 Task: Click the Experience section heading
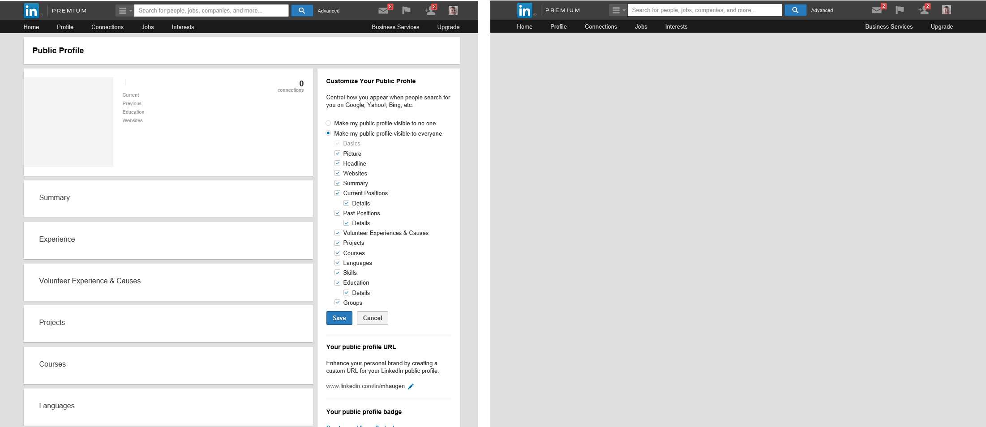(x=57, y=239)
